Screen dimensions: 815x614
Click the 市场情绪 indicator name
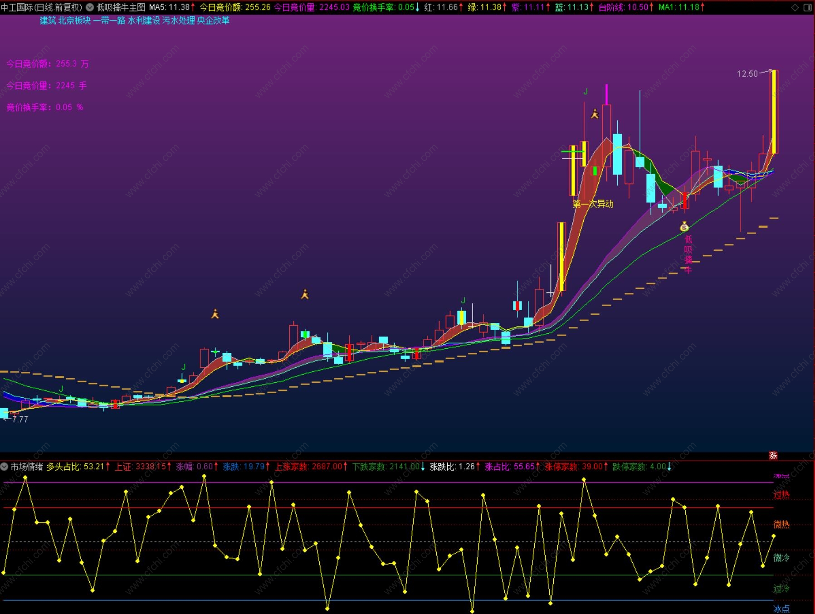point(27,467)
